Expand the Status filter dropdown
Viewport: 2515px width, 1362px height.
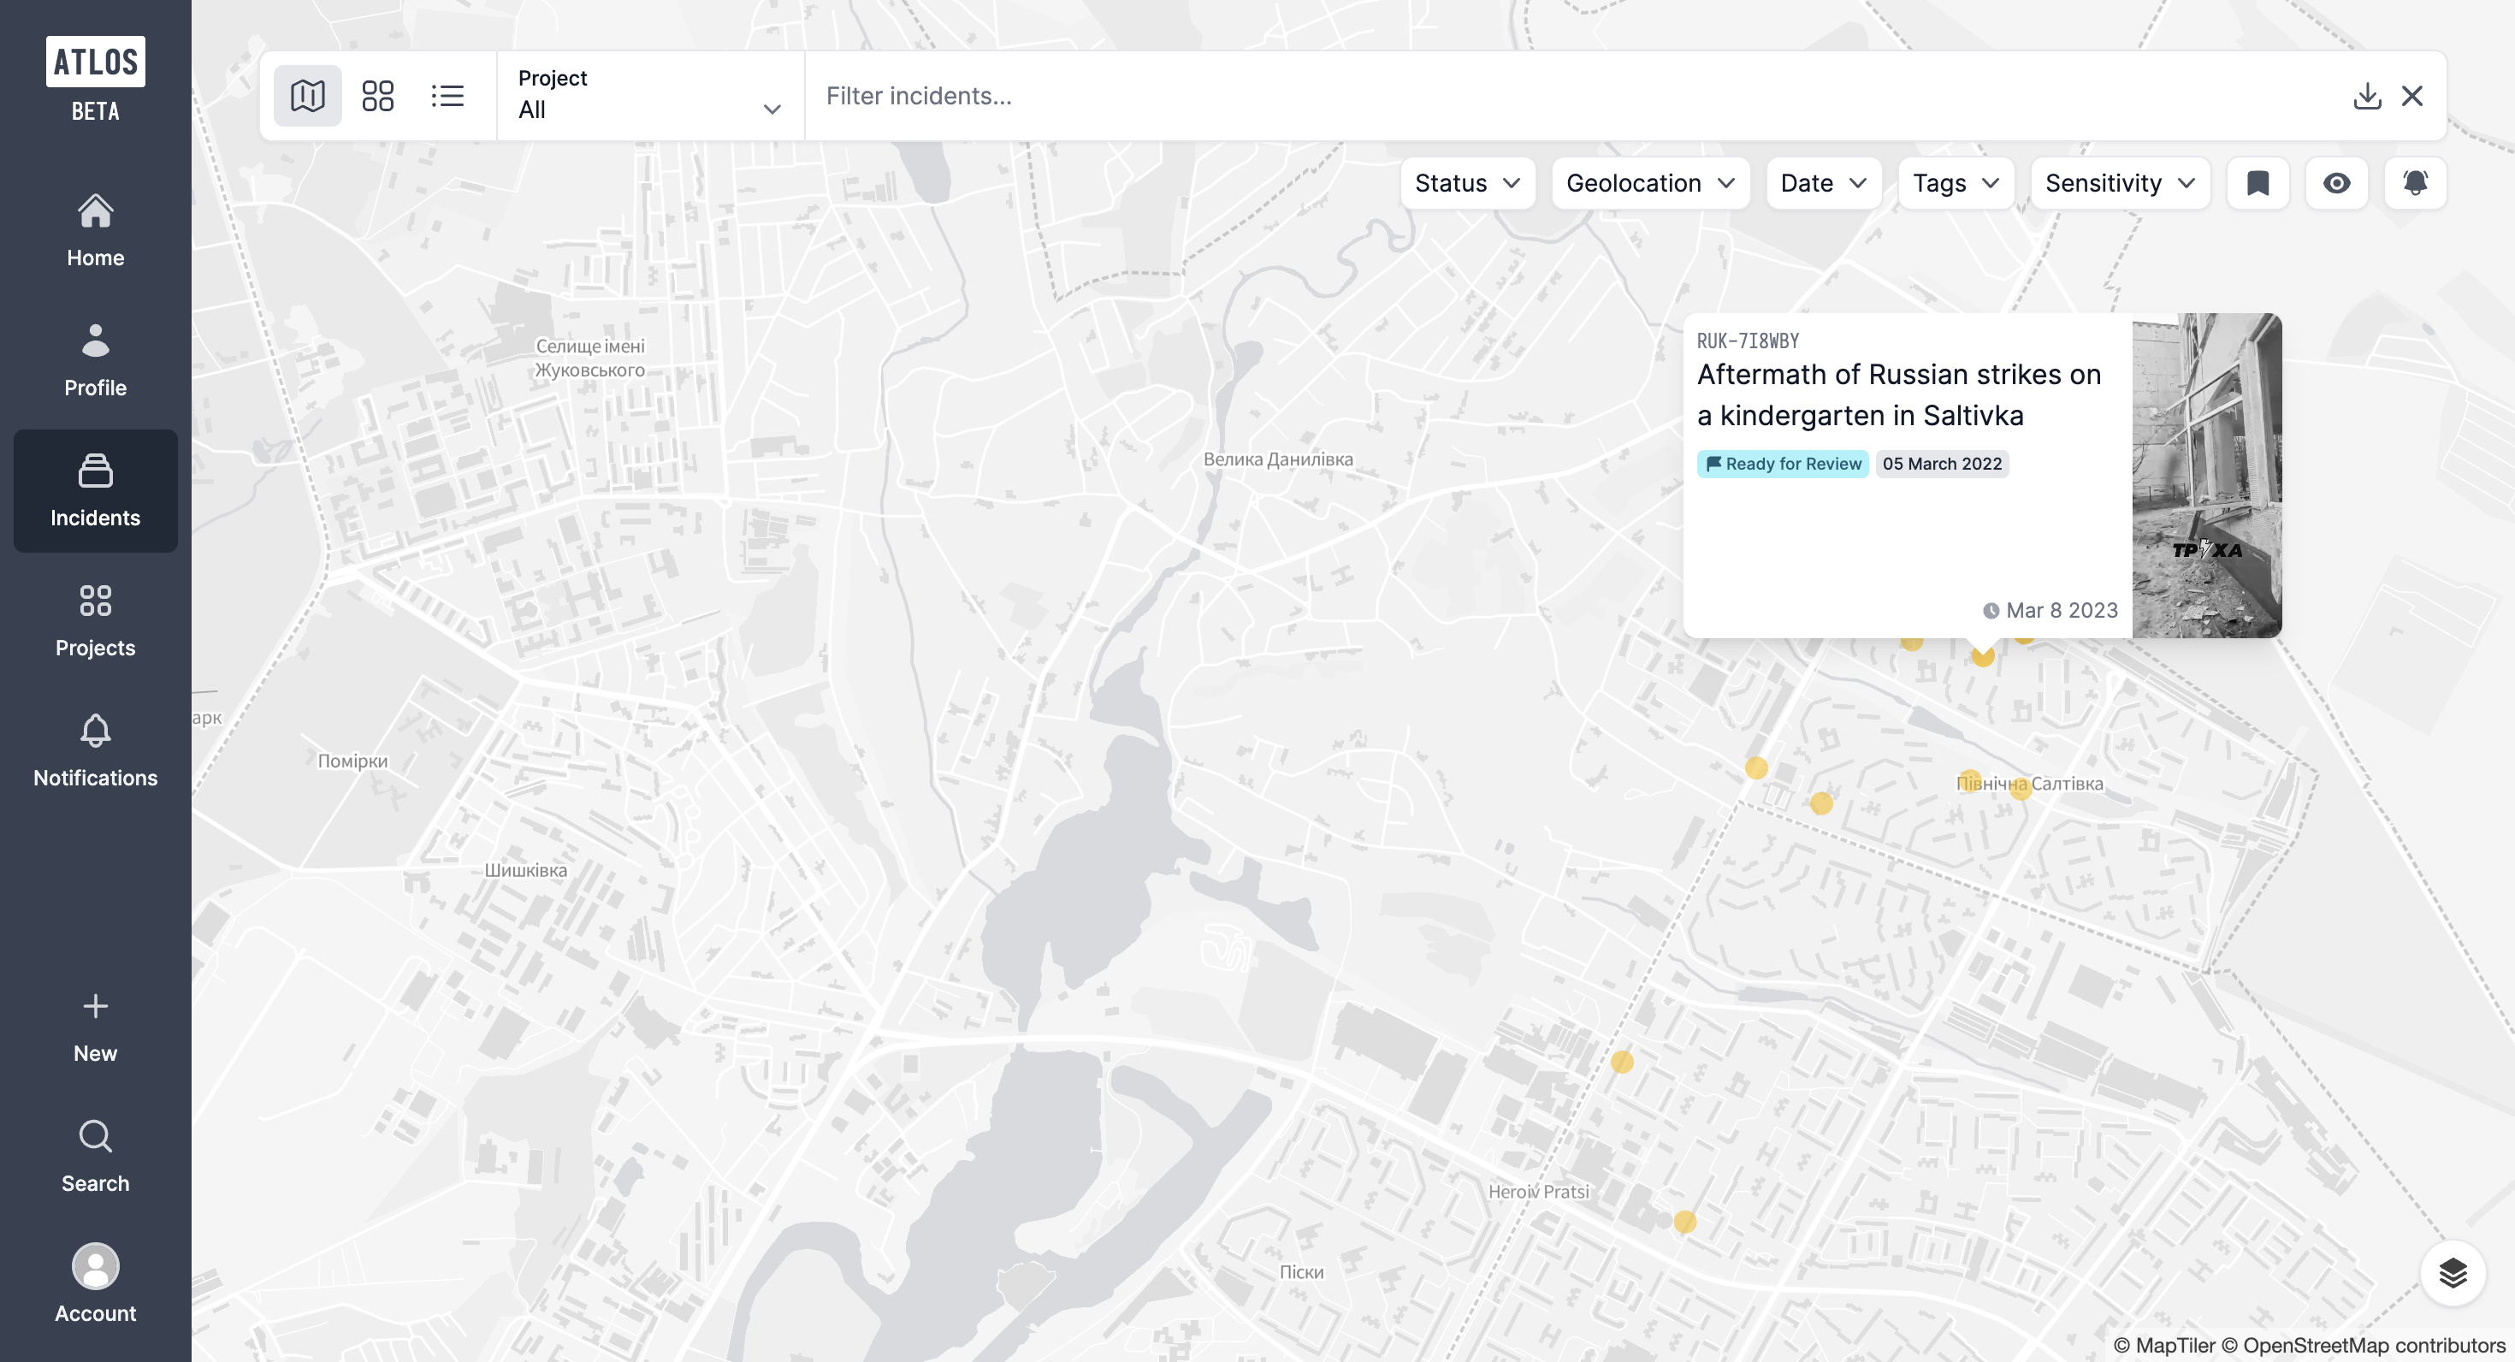(1466, 182)
